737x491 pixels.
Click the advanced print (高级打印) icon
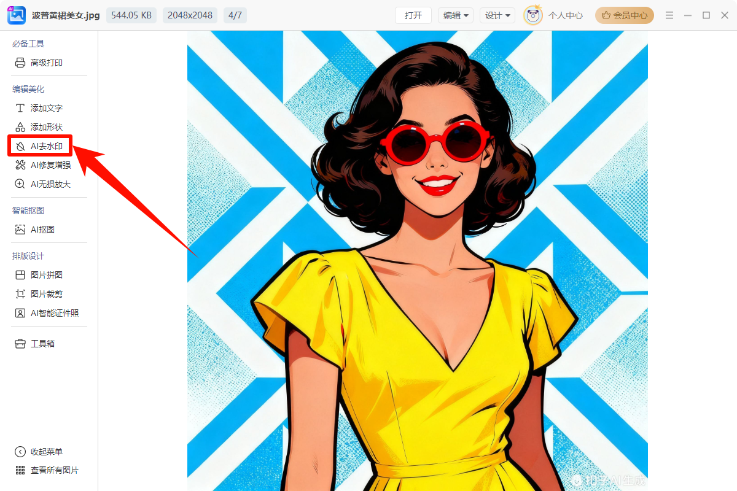coord(20,63)
